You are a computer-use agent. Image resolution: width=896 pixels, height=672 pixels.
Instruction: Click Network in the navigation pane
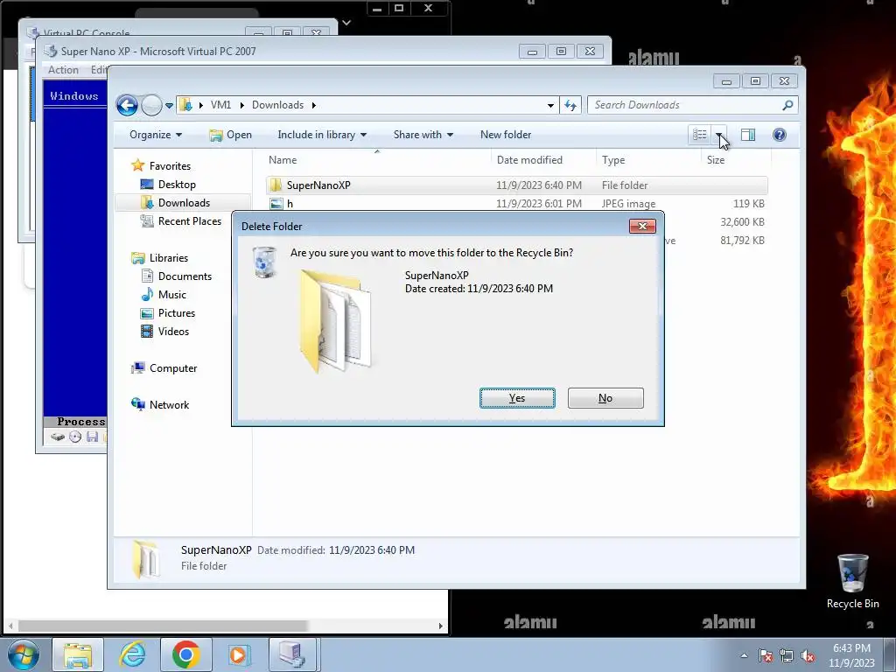[x=161, y=404]
